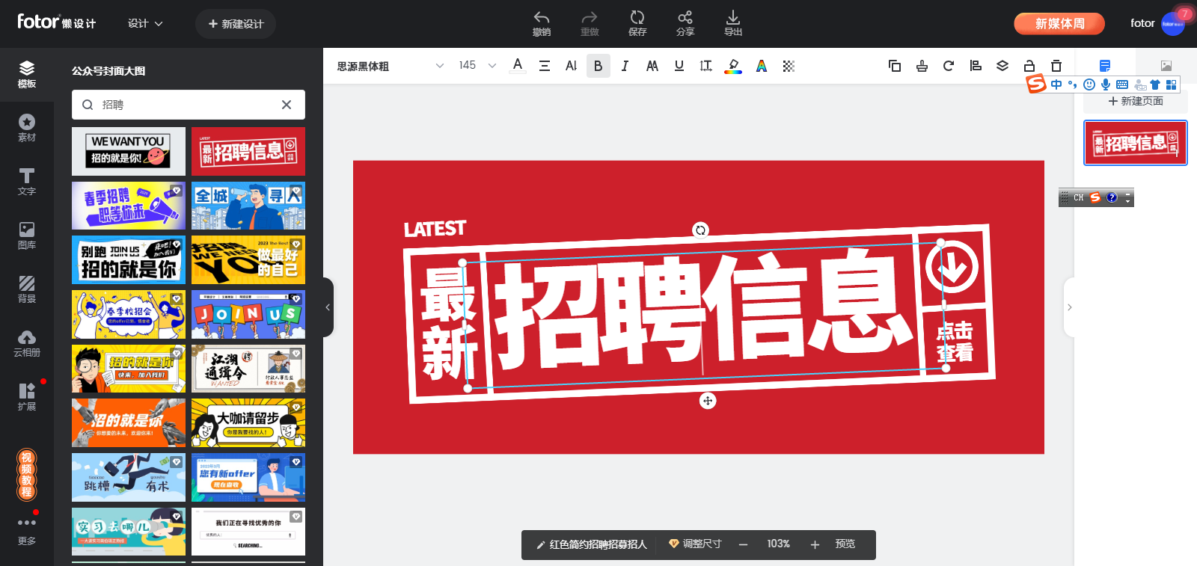Open the rainbow text highlight color picker
1197x566 pixels.
(733, 67)
